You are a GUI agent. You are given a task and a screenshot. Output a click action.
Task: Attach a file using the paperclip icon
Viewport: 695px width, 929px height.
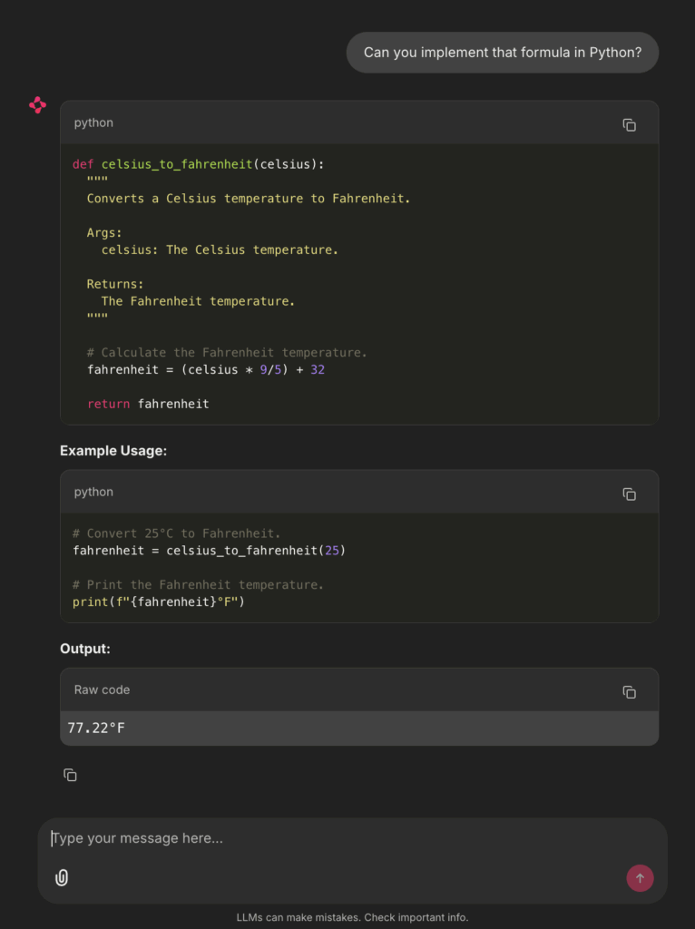pos(62,877)
